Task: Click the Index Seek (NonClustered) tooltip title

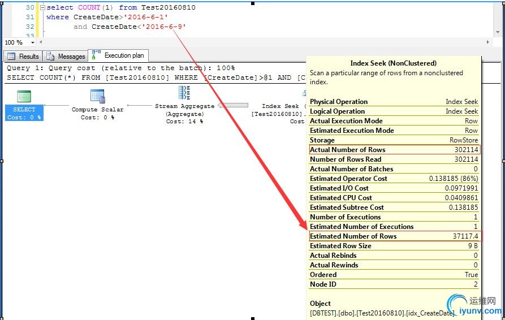Action: tap(393, 63)
